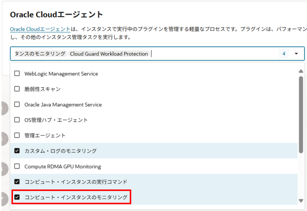Click the インスタンスのモニタリング selected chip

pyautogui.click(x=40, y=54)
